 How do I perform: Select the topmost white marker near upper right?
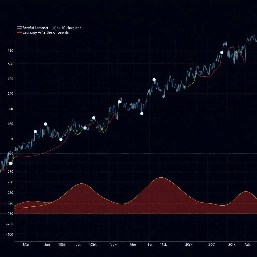point(222,52)
